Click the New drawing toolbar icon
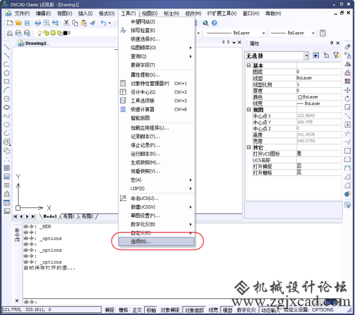The height and width of the screenshot is (315, 355). tap(10, 23)
